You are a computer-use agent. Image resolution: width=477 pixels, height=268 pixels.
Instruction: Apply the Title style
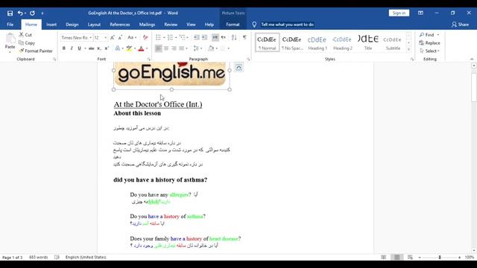(x=367, y=43)
